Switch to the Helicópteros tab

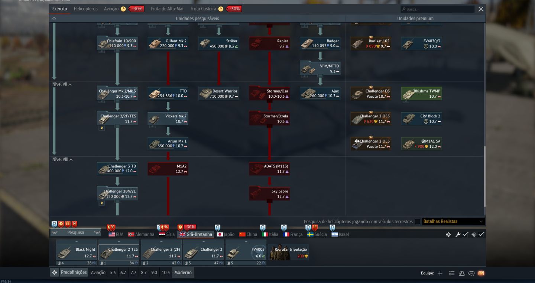click(86, 9)
